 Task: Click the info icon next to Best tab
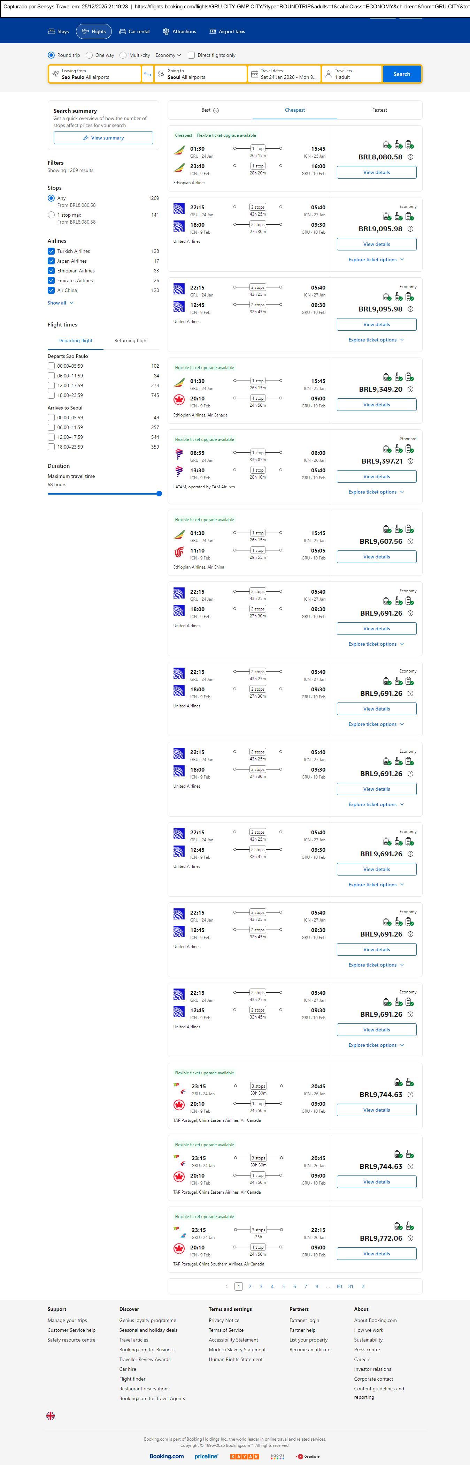pos(216,110)
